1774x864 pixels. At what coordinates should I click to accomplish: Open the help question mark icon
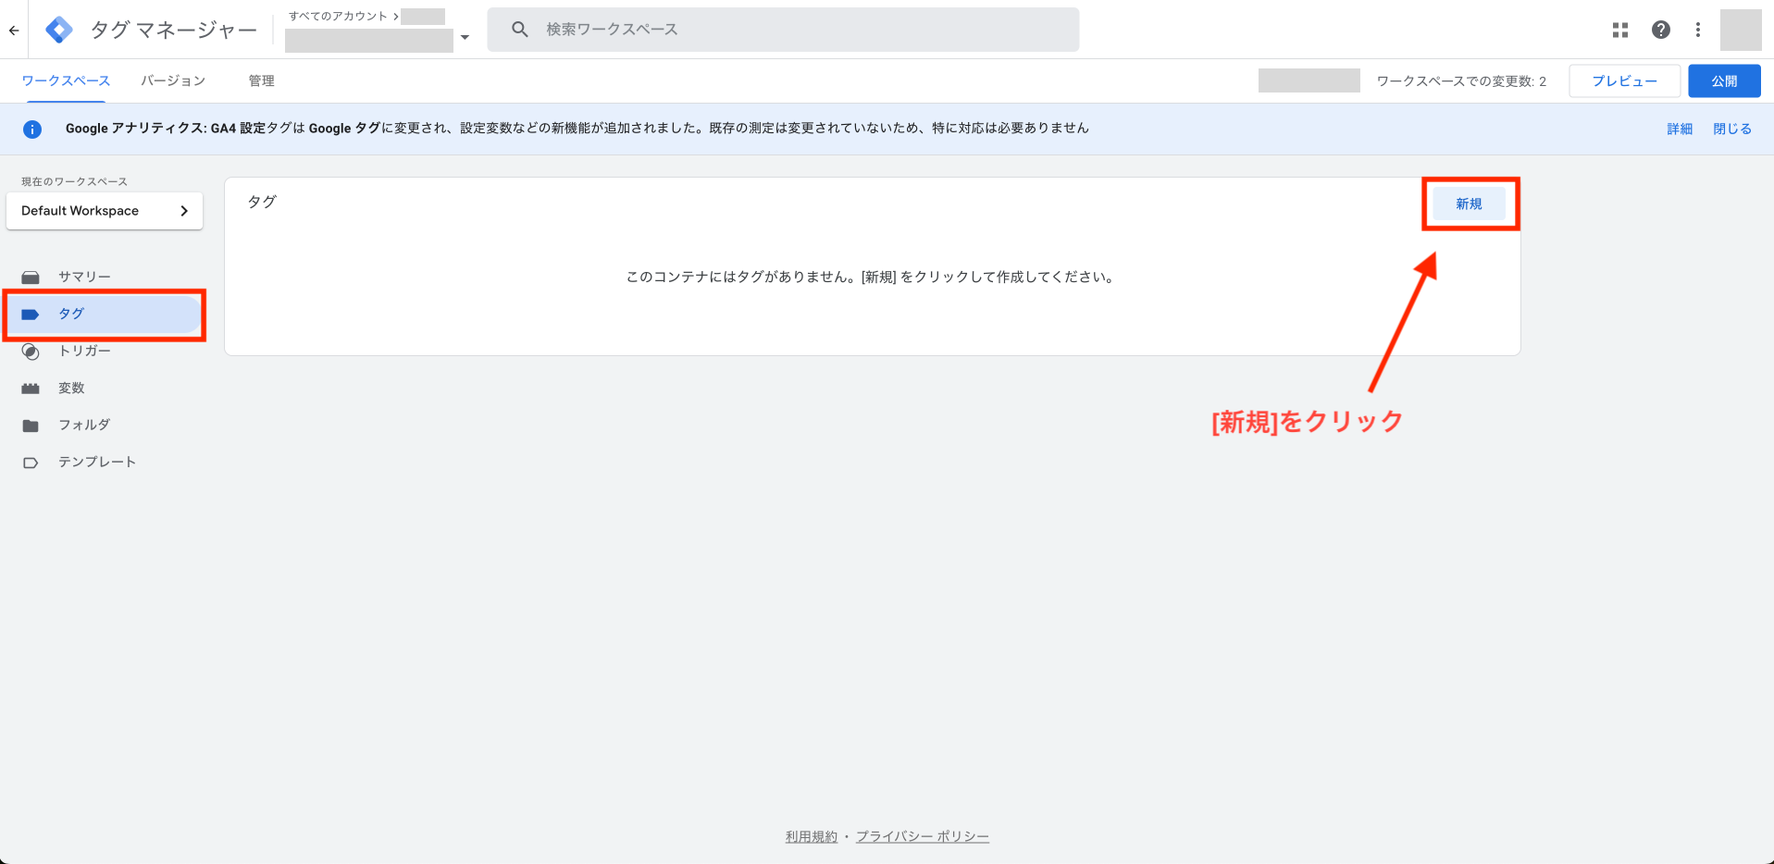1660,30
